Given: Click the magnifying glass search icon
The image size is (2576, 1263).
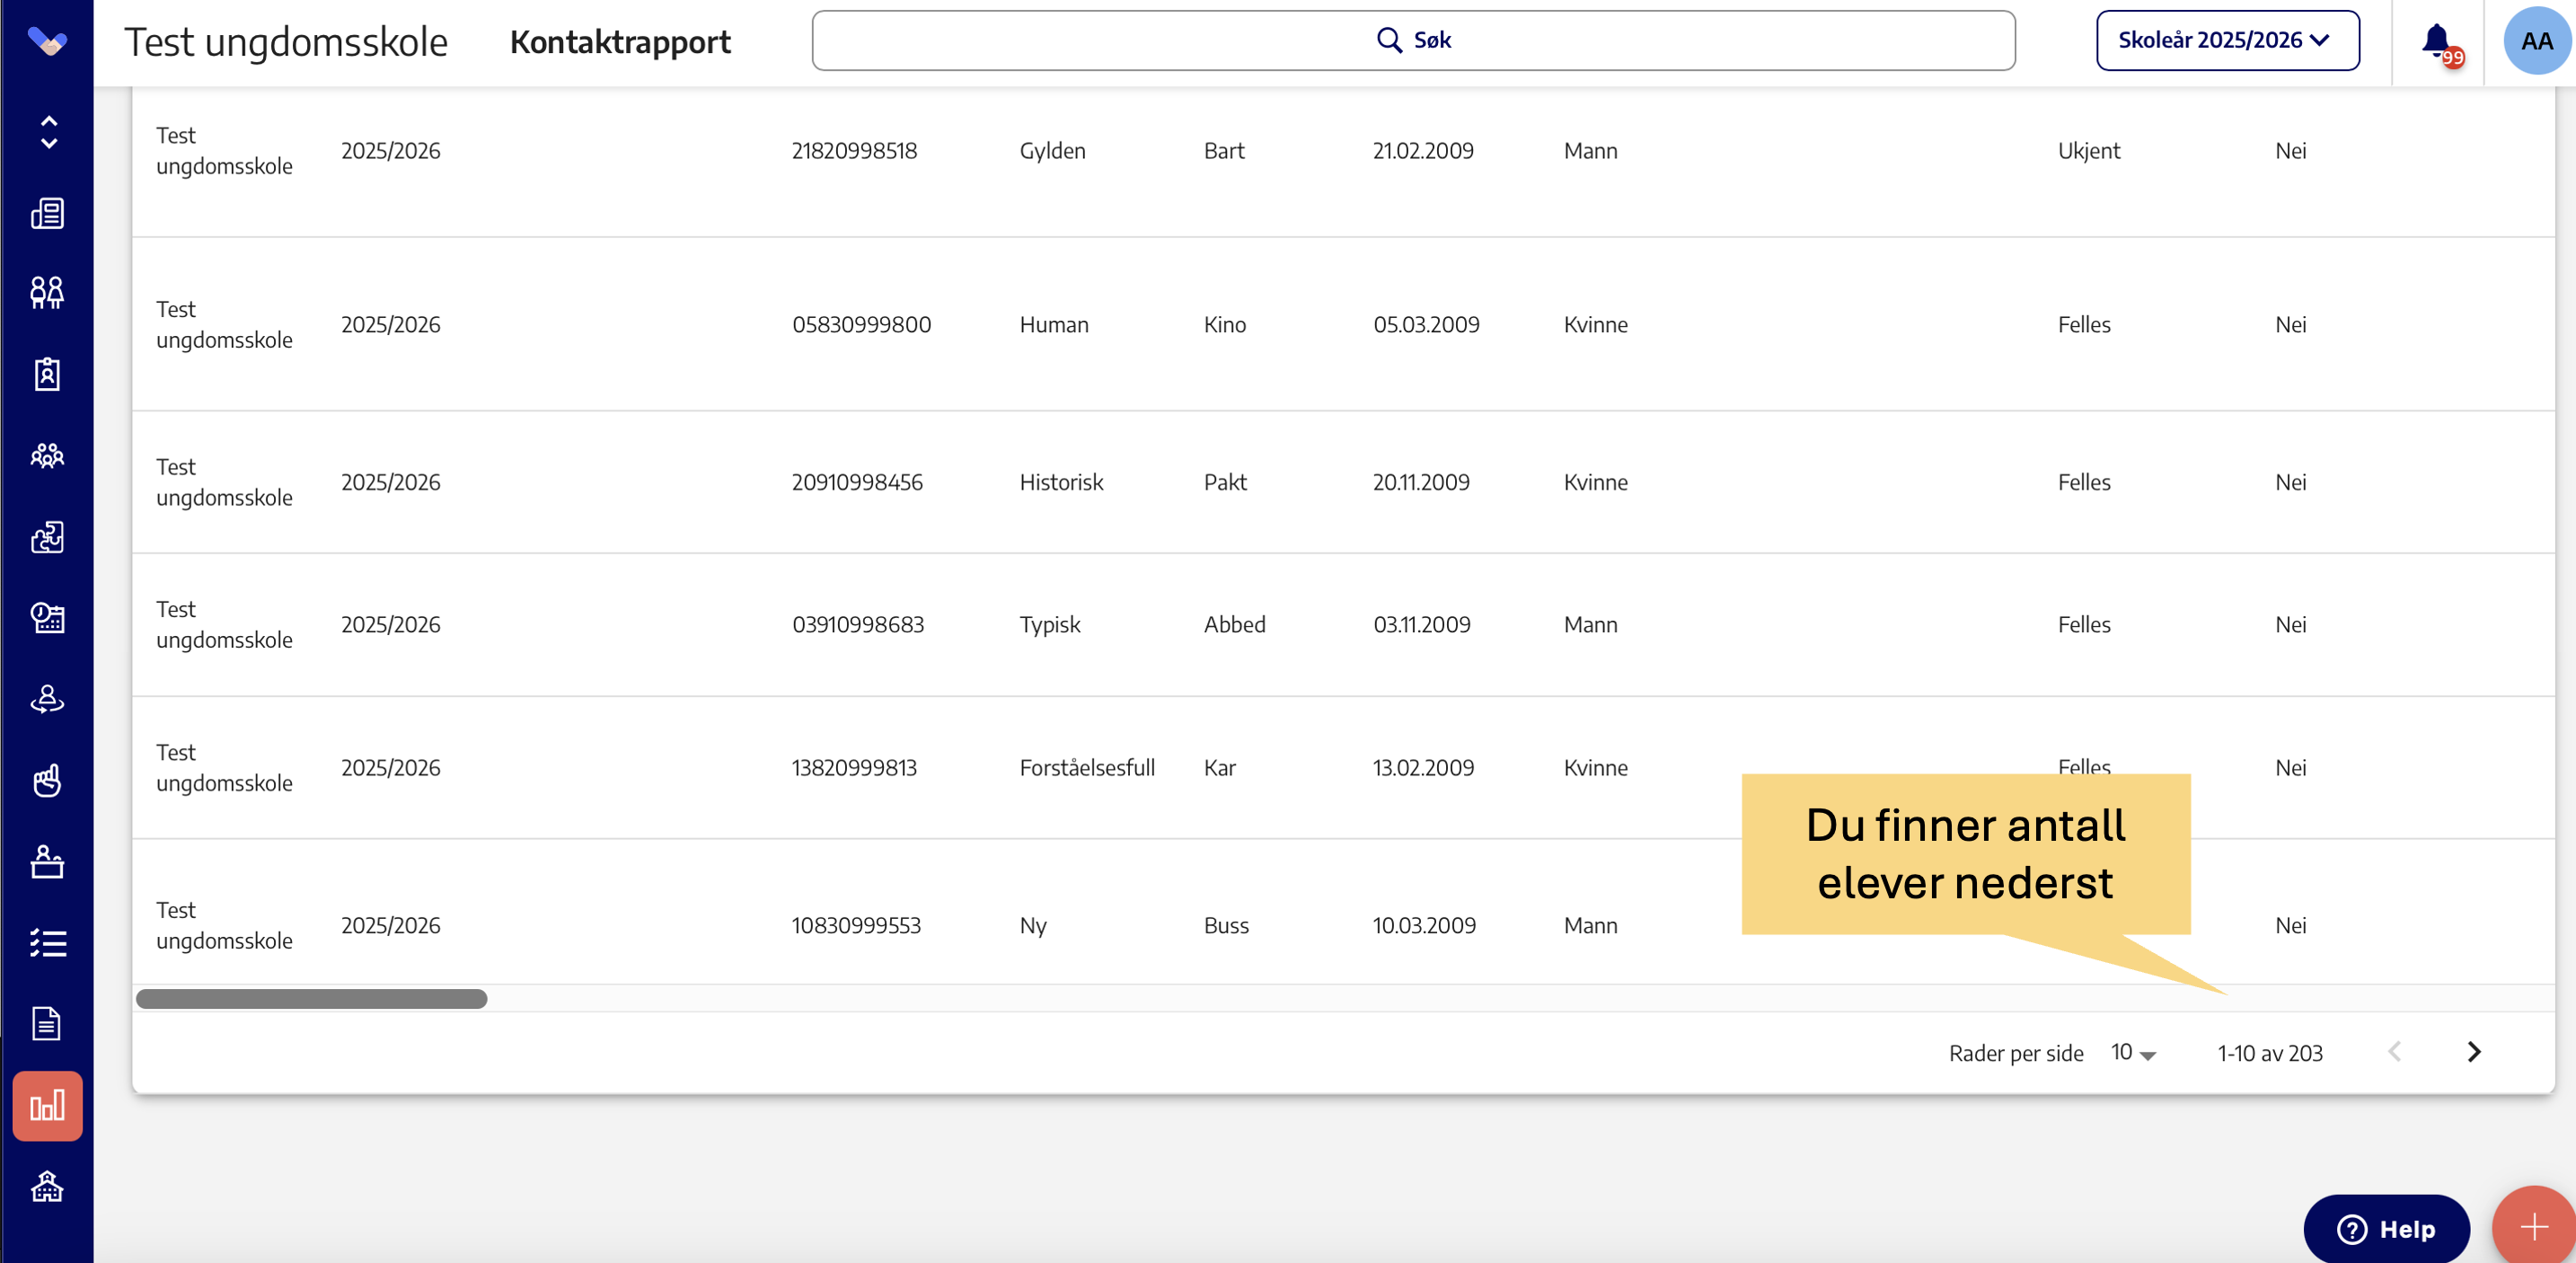Looking at the screenshot, I should [x=1389, y=40].
